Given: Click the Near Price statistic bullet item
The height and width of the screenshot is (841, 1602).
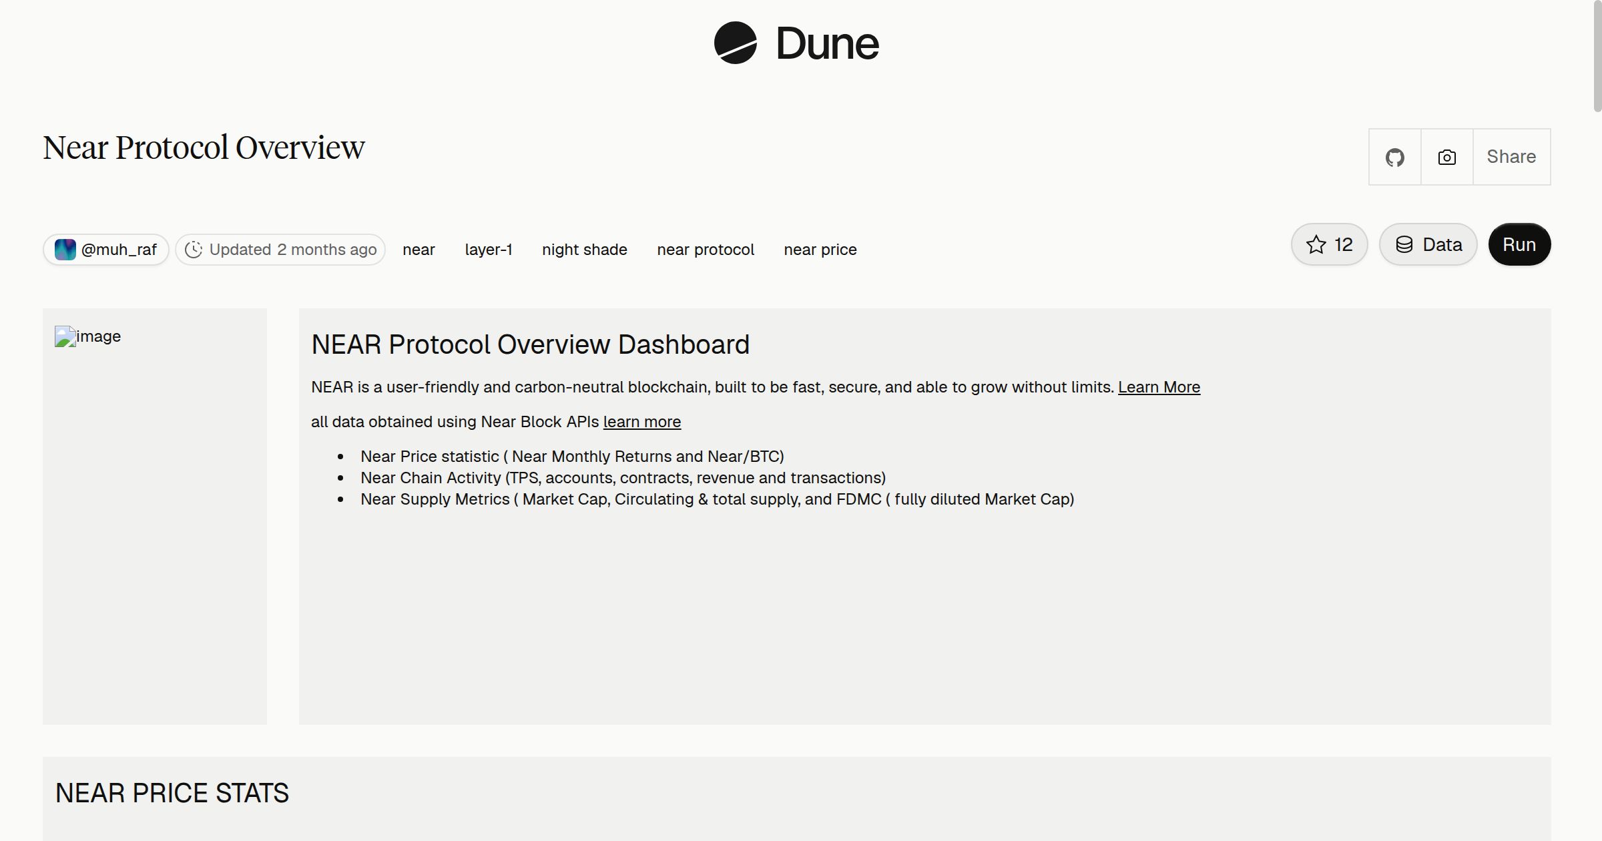Looking at the screenshot, I should coord(572,457).
